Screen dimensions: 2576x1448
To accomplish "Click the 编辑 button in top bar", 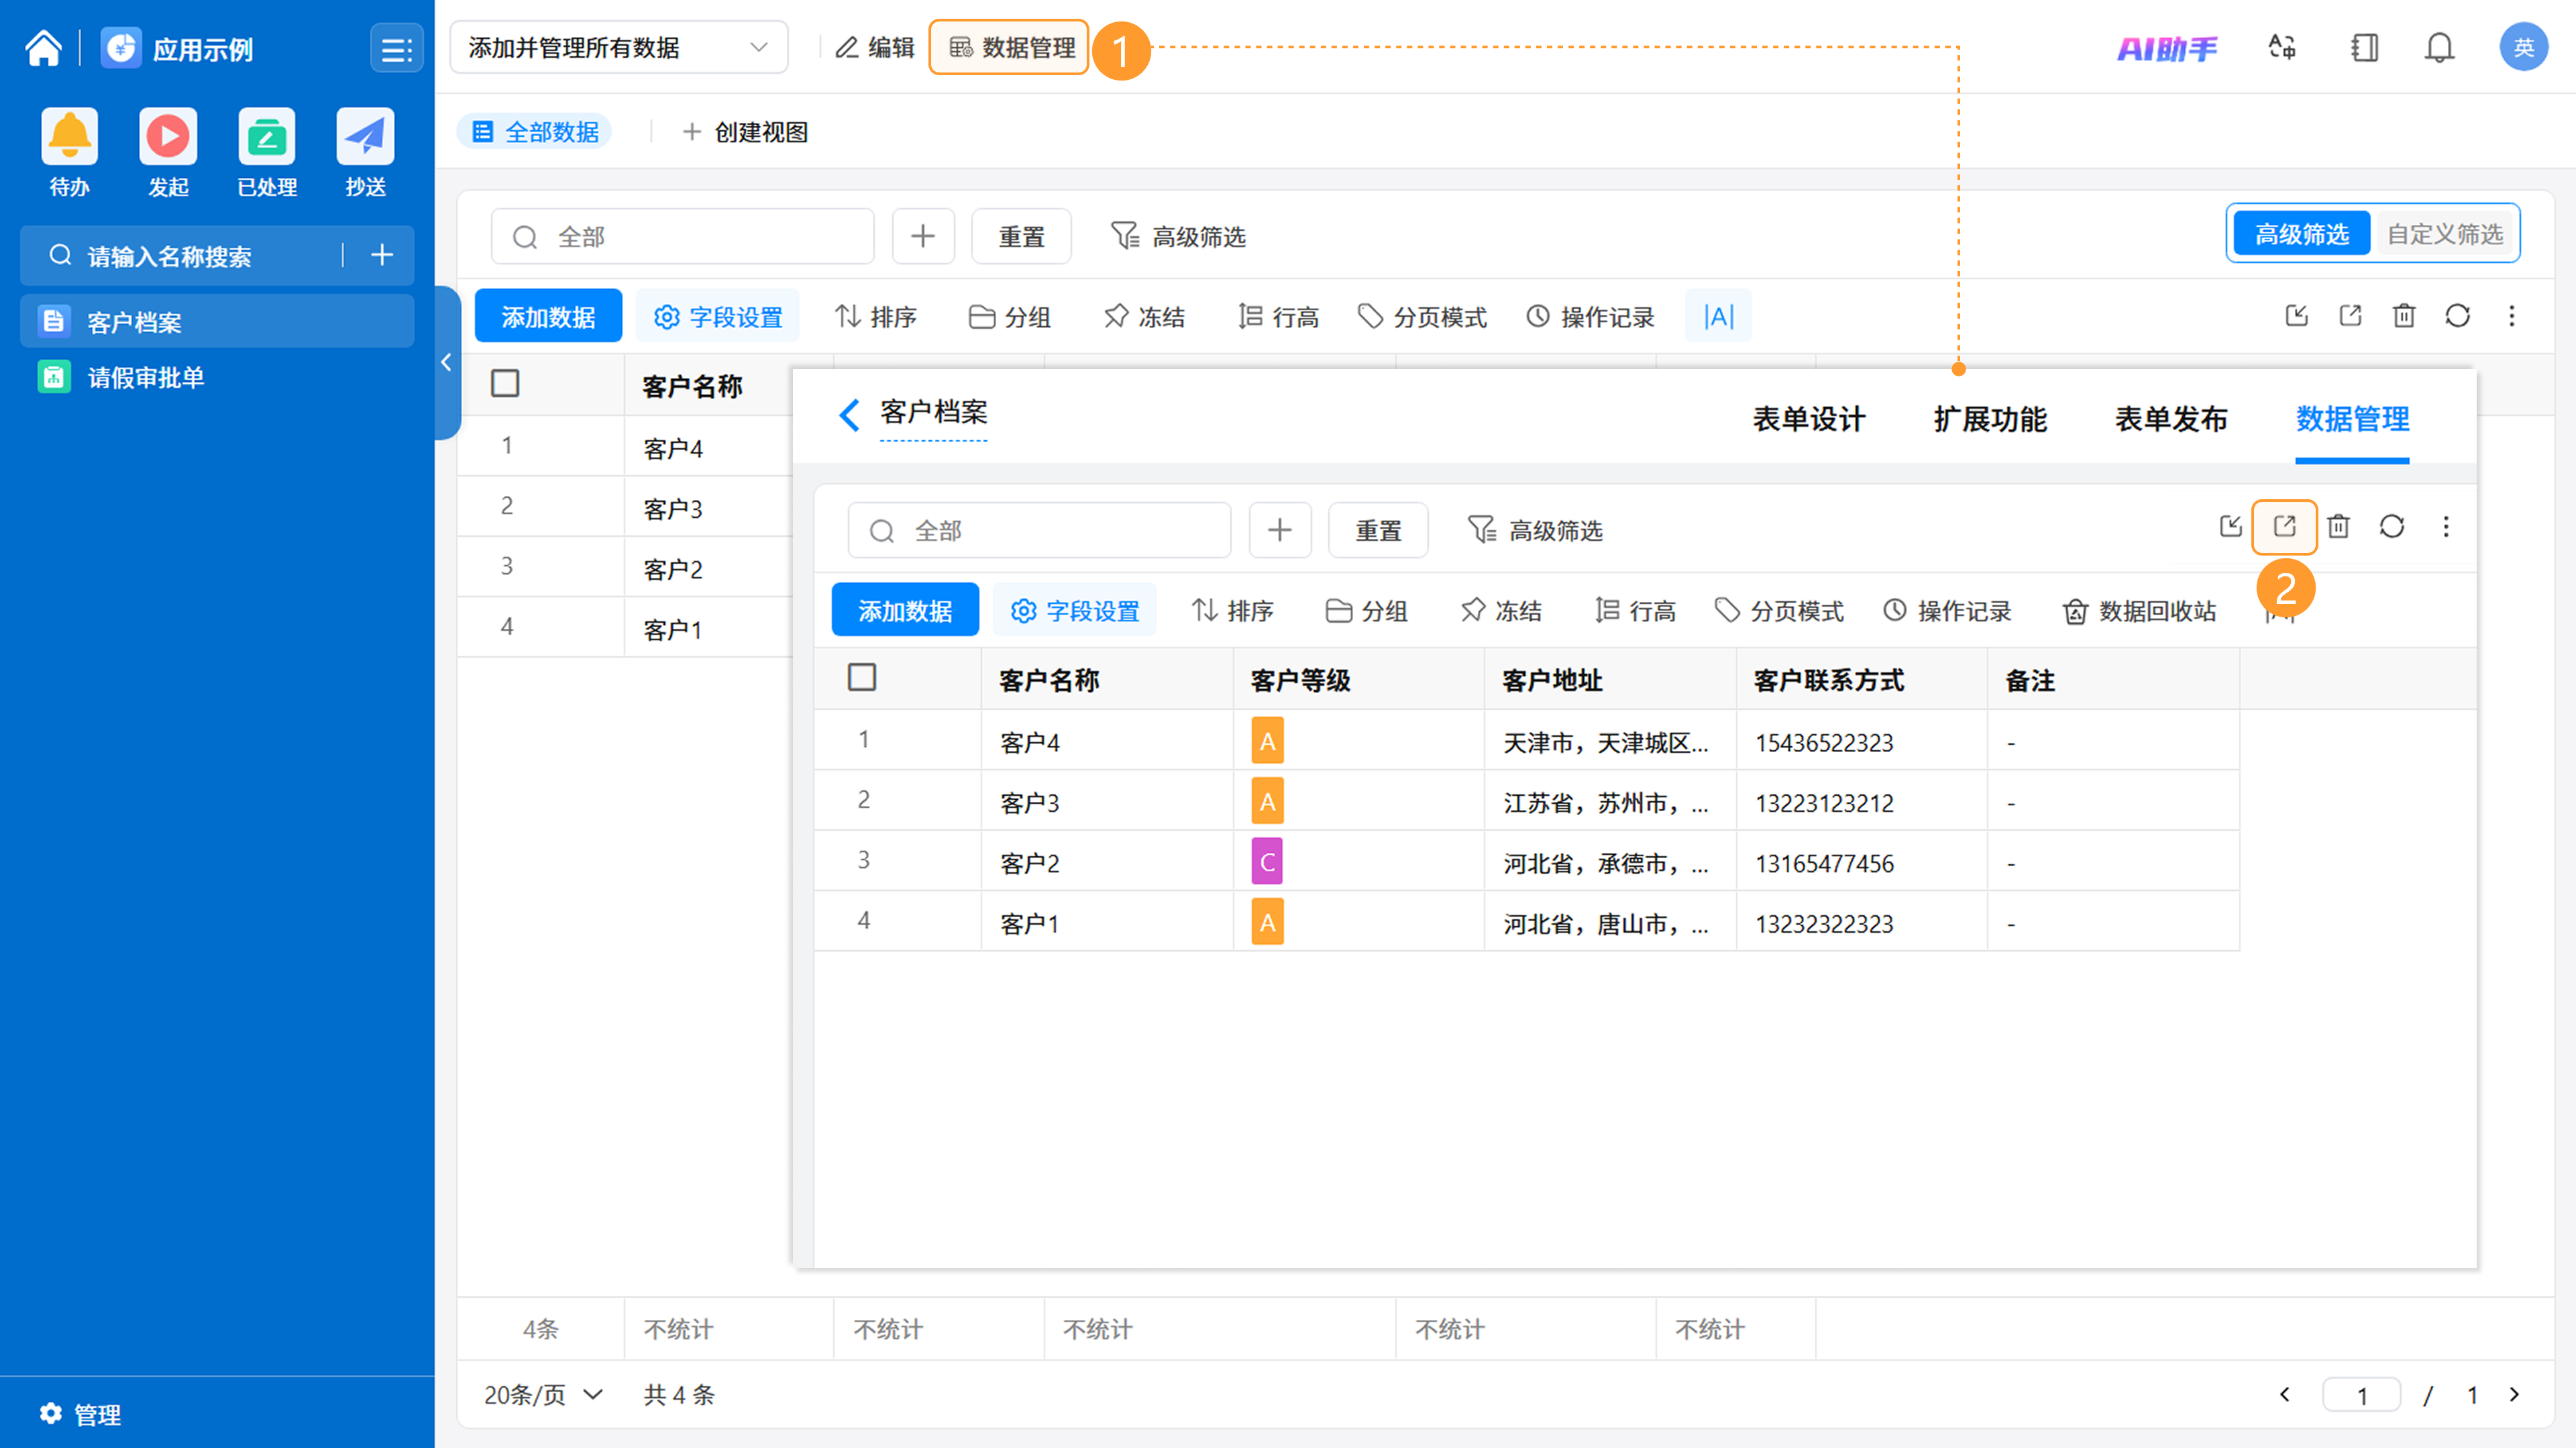I will pos(875,47).
